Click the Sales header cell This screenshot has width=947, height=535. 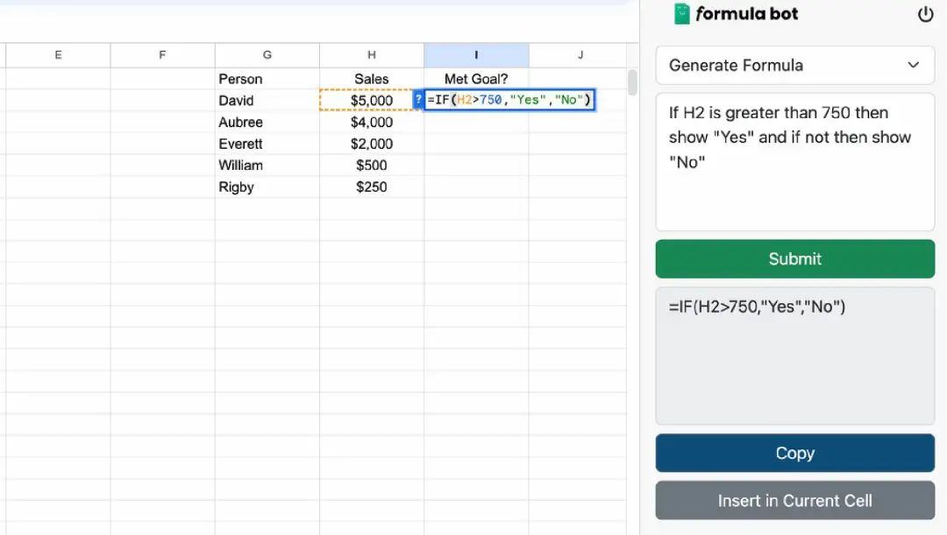click(x=372, y=79)
